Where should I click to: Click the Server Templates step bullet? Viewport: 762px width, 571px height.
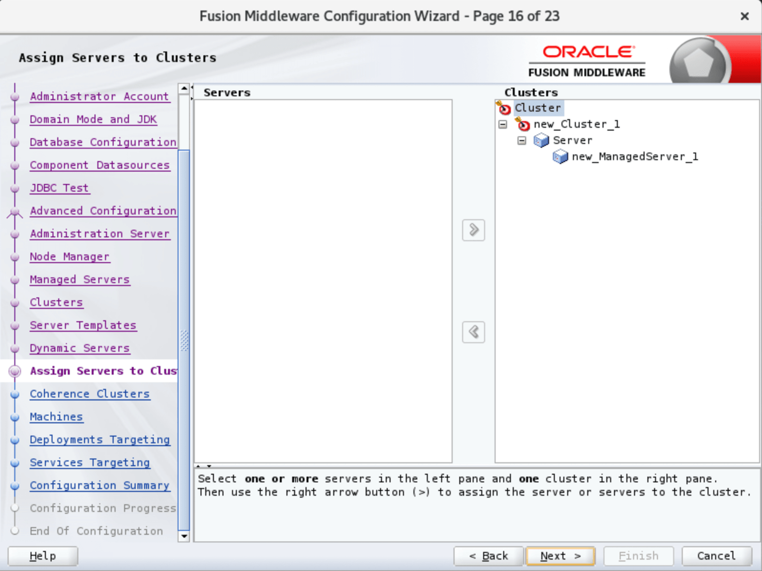(15, 326)
